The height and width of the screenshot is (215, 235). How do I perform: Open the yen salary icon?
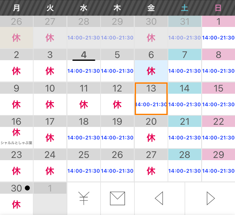coord(84,198)
